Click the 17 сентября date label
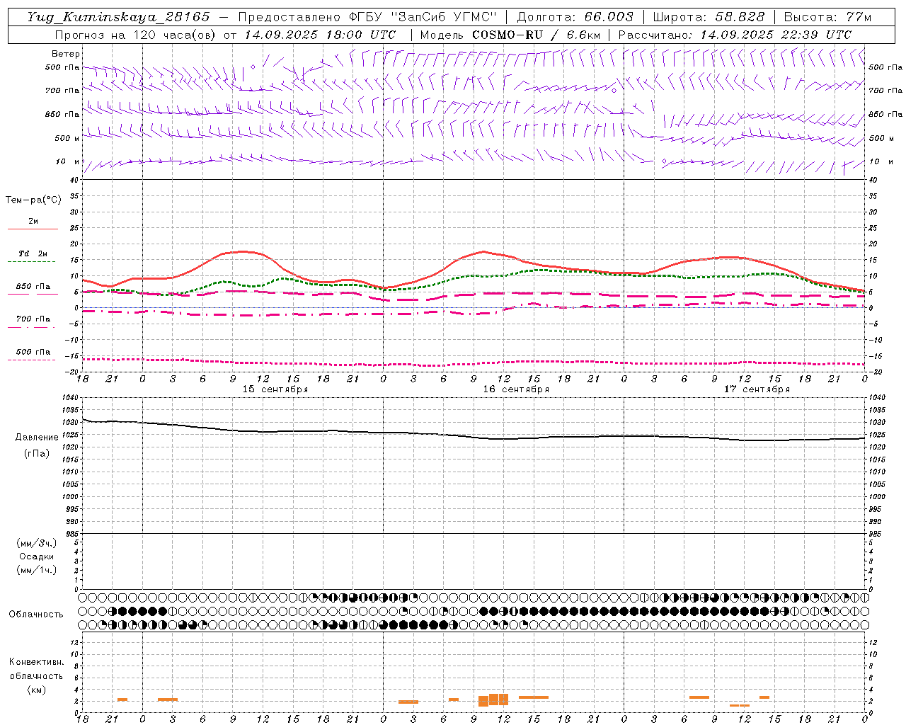This screenshot has height=725, width=906. [x=757, y=389]
